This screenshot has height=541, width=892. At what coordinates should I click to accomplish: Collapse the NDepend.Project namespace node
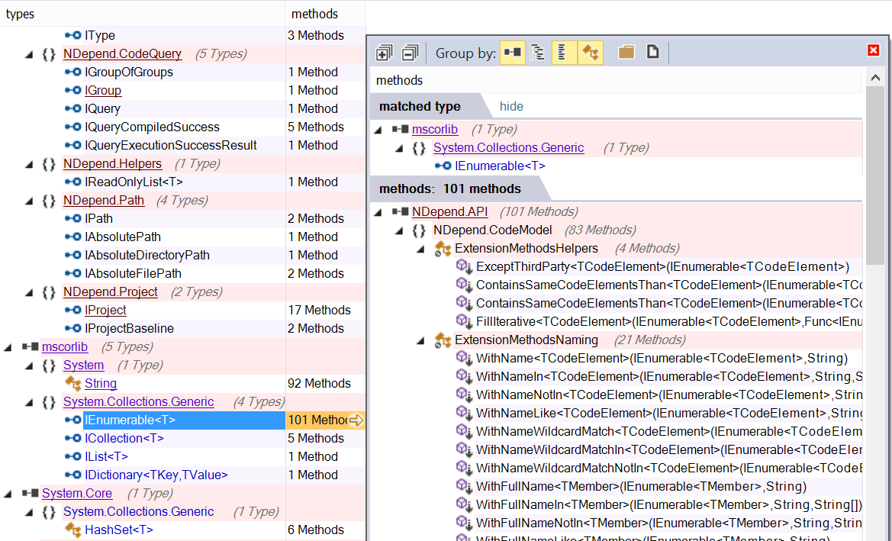point(29,292)
